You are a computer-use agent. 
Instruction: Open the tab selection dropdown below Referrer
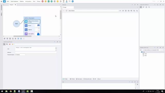(x=21, y=55)
